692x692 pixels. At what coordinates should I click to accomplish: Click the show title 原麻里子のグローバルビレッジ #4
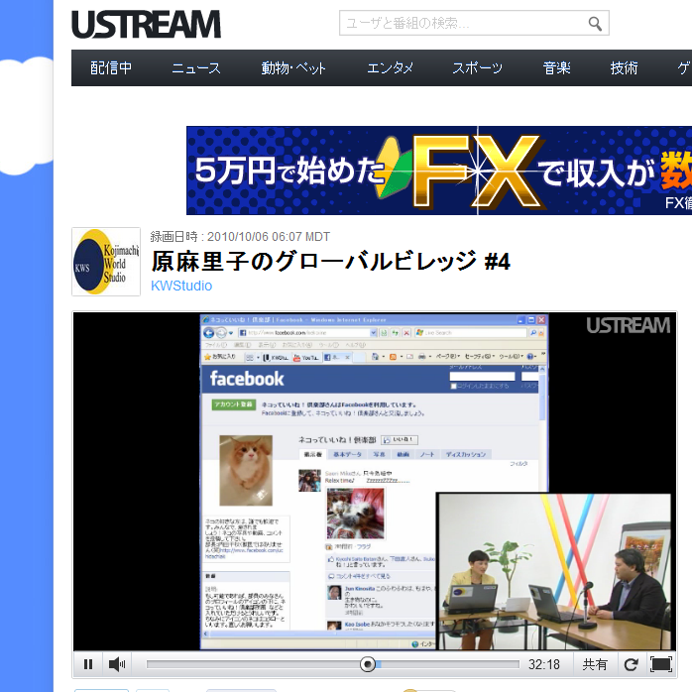330,261
